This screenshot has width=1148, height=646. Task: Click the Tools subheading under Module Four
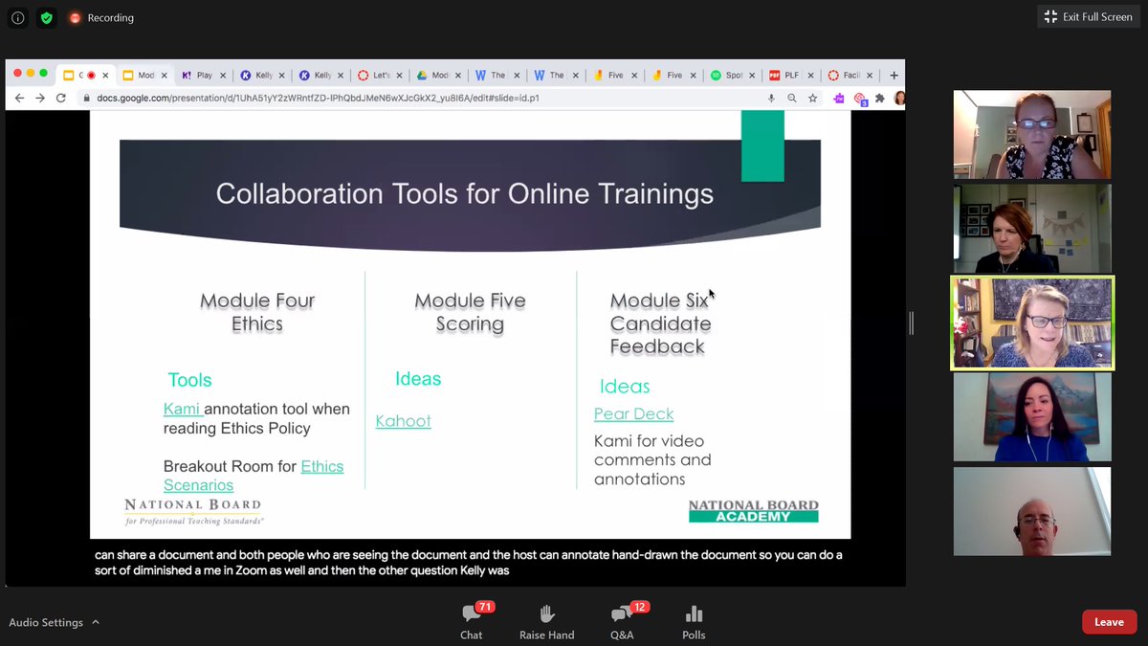189,380
